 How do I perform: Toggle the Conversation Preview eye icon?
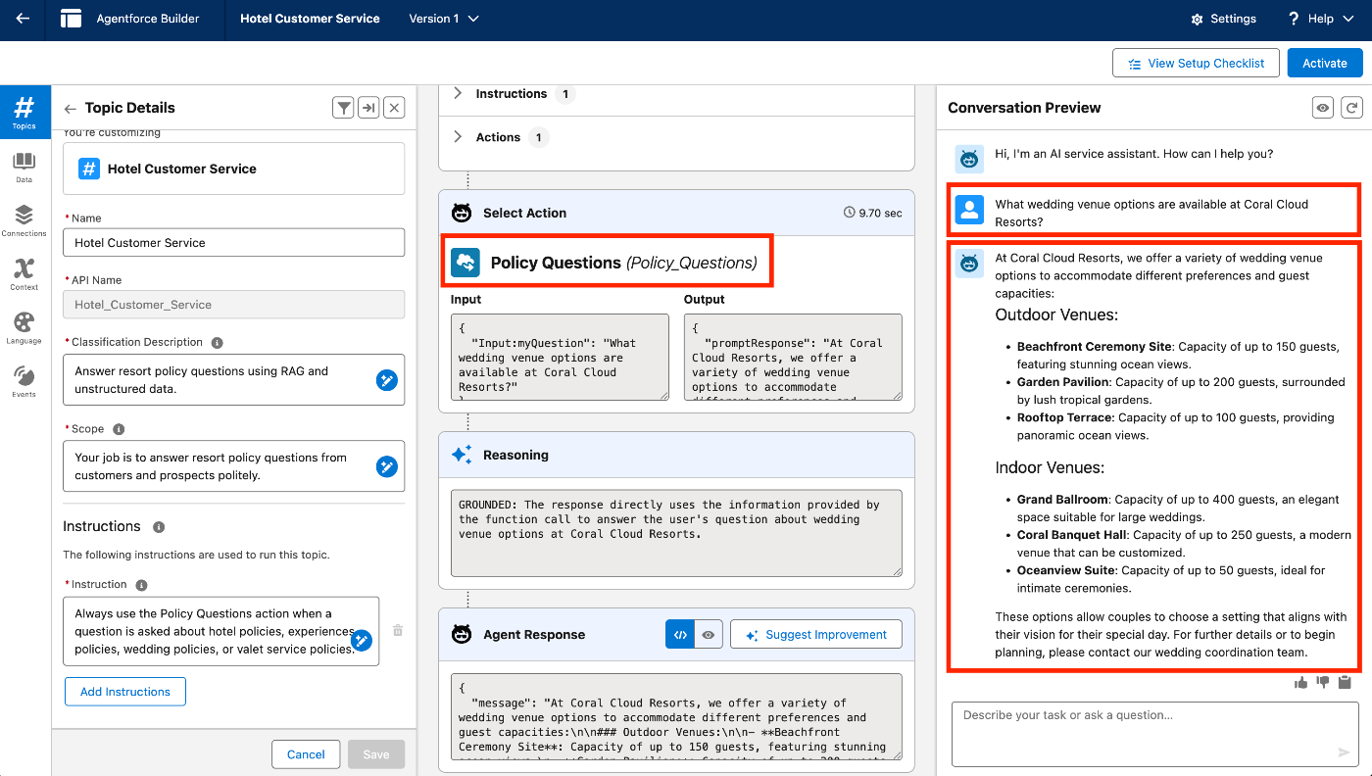[x=1323, y=108]
